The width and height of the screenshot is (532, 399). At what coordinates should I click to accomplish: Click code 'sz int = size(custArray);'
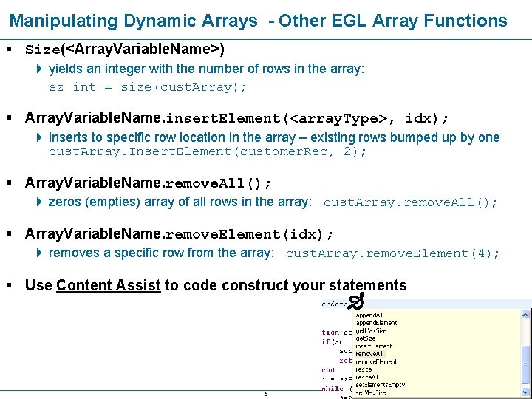(x=148, y=87)
